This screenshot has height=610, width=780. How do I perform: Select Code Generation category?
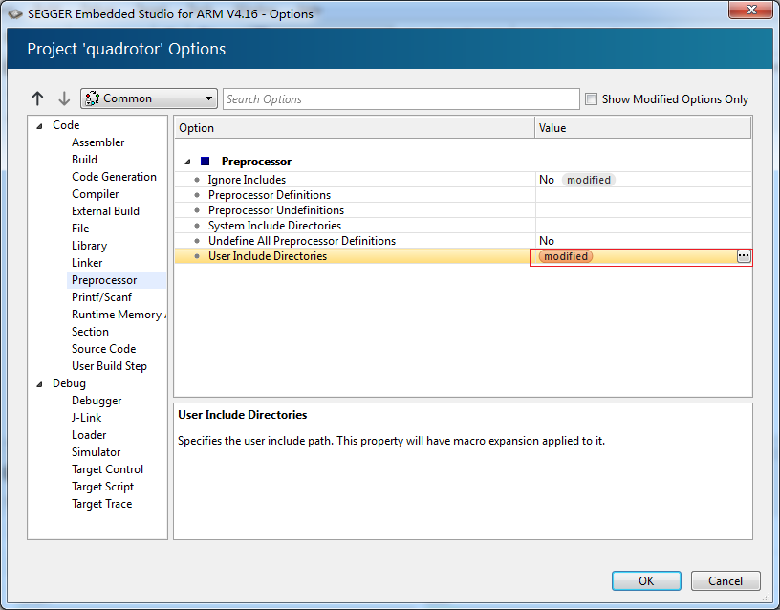(x=114, y=177)
